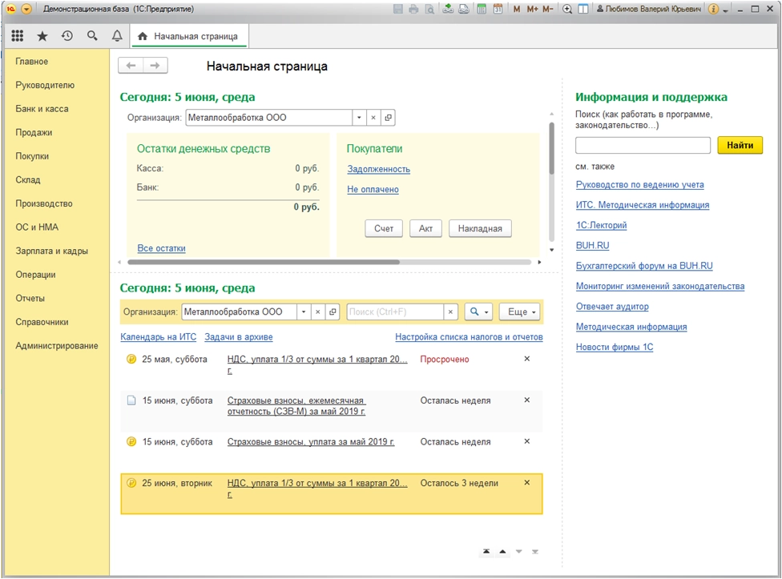
Task: Click the yellow info help icon
Action: click(x=714, y=9)
